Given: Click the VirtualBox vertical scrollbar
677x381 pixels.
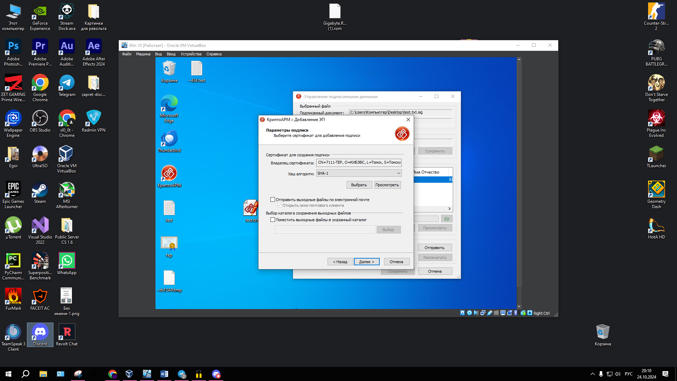Looking at the screenshot, I should 519,183.
